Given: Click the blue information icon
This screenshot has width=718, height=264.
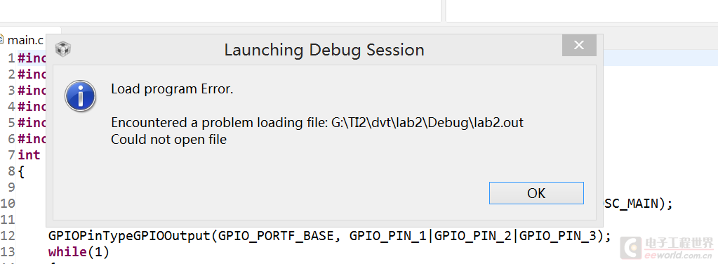Looking at the screenshot, I should 80,96.
